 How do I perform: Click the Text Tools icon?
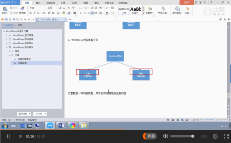click(163, 8)
